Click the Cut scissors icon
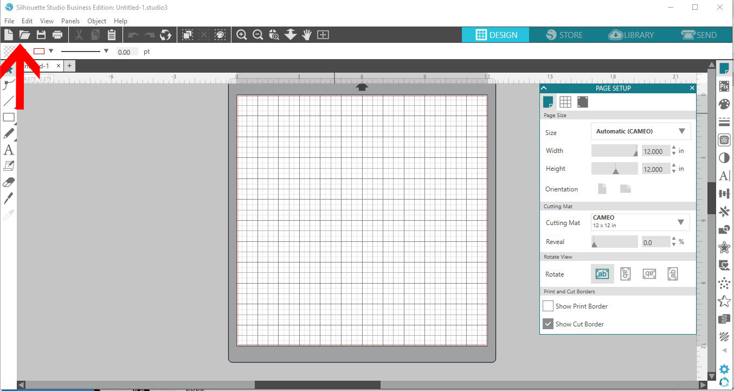 point(79,35)
